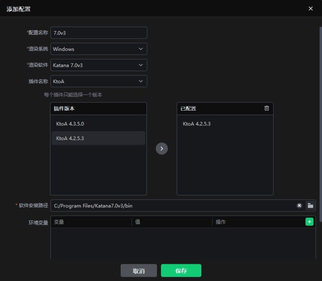Open the 渲染软件 Katana 7.0v3 dropdown

(x=99, y=65)
